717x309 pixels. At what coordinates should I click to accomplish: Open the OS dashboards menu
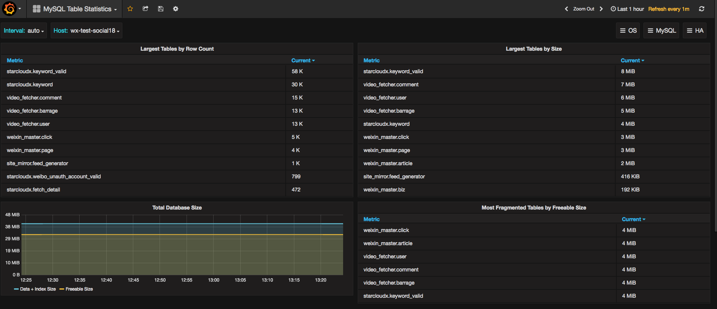[x=628, y=31]
